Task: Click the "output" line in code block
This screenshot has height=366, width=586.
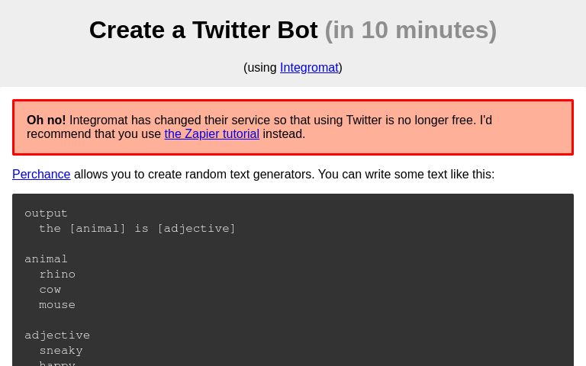Action: click(x=46, y=213)
